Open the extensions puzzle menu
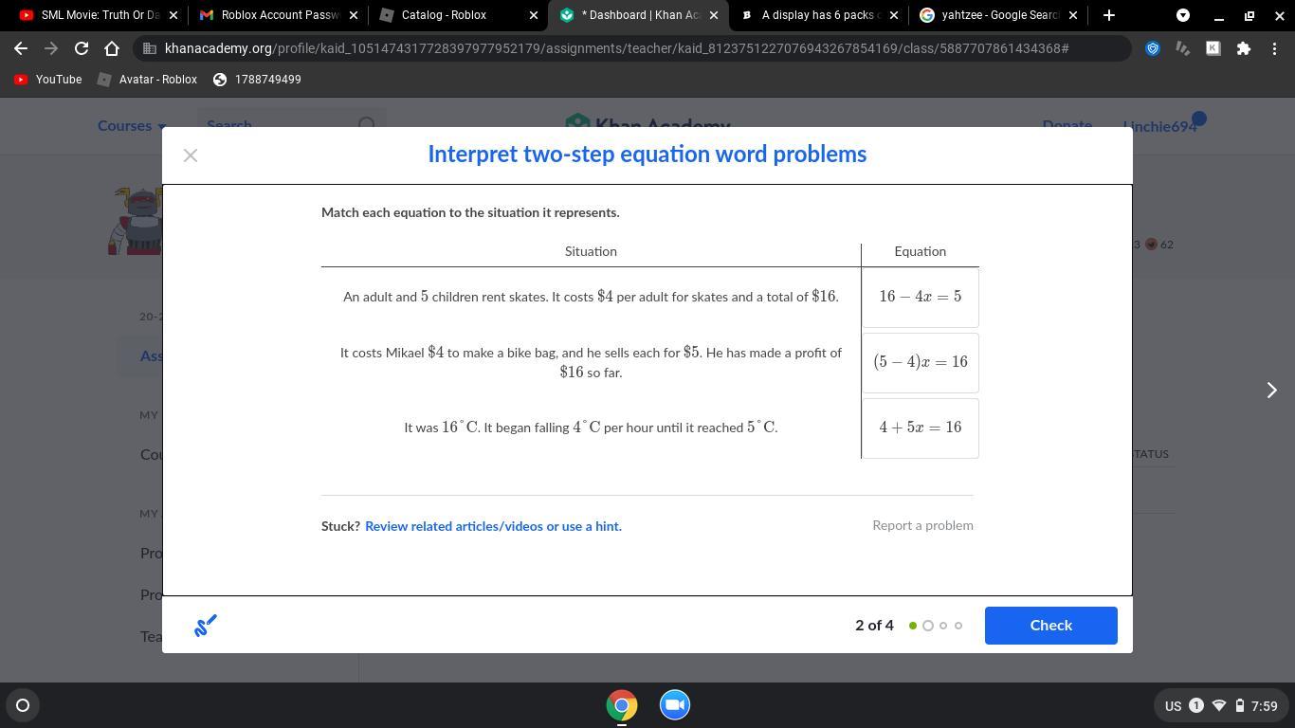This screenshot has width=1295, height=728. click(1243, 48)
